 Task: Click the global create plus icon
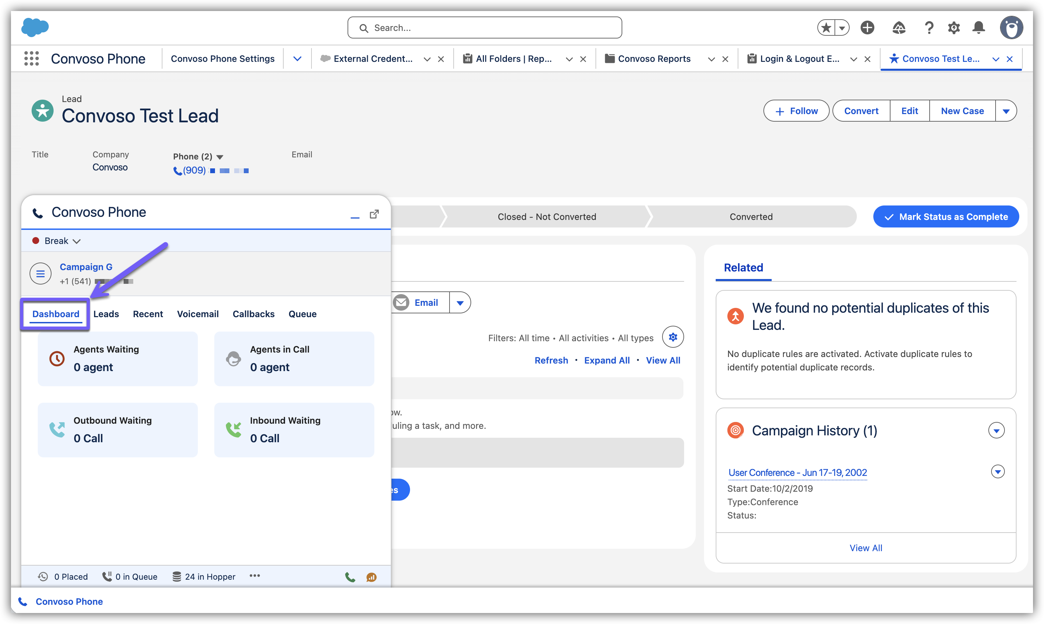867,28
